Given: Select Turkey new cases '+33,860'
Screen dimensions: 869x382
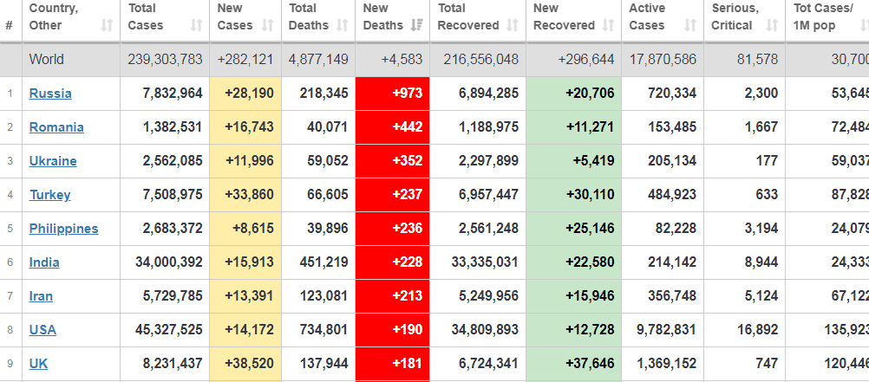Looking at the screenshot, I should [x=250, y=194].
